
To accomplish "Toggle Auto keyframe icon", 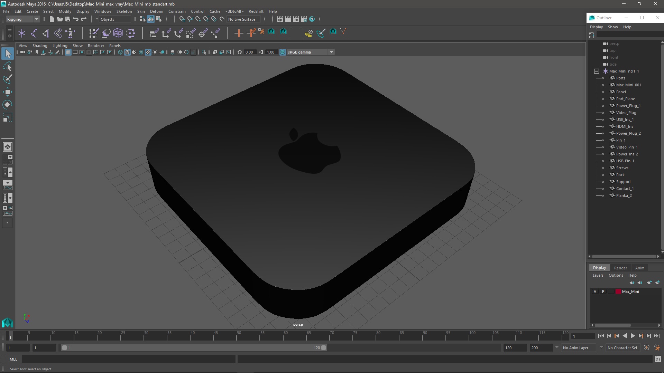I will tap(646, 348).
